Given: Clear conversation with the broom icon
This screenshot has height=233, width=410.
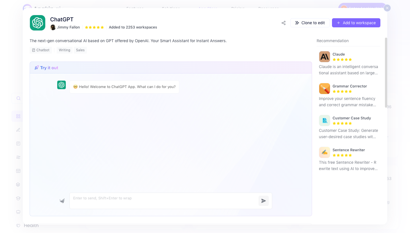Looking at the screenshot, I should [62, 201].
